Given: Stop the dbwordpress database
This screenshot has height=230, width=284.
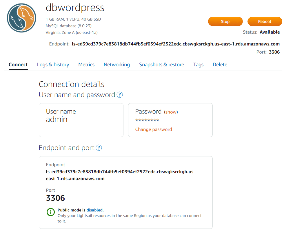Looking at the screenshot, I should [225, 21].
